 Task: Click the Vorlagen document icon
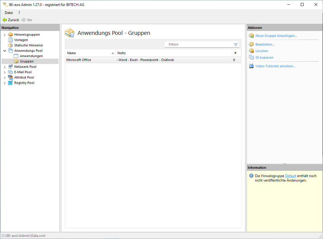coord(10,40)
